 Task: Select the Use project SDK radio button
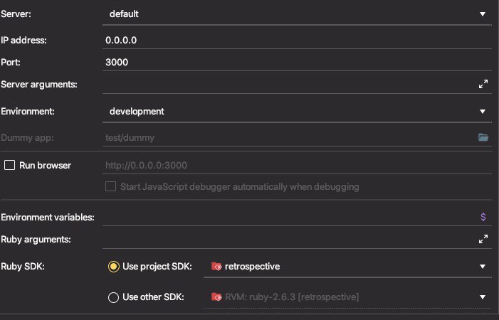[x=114, y=266]
